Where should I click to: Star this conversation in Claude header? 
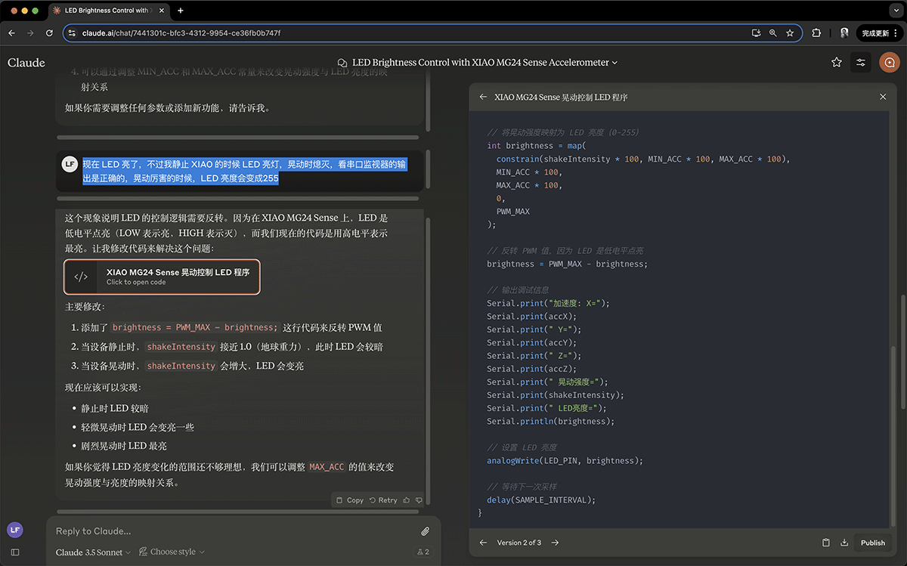tap(837, 63)
